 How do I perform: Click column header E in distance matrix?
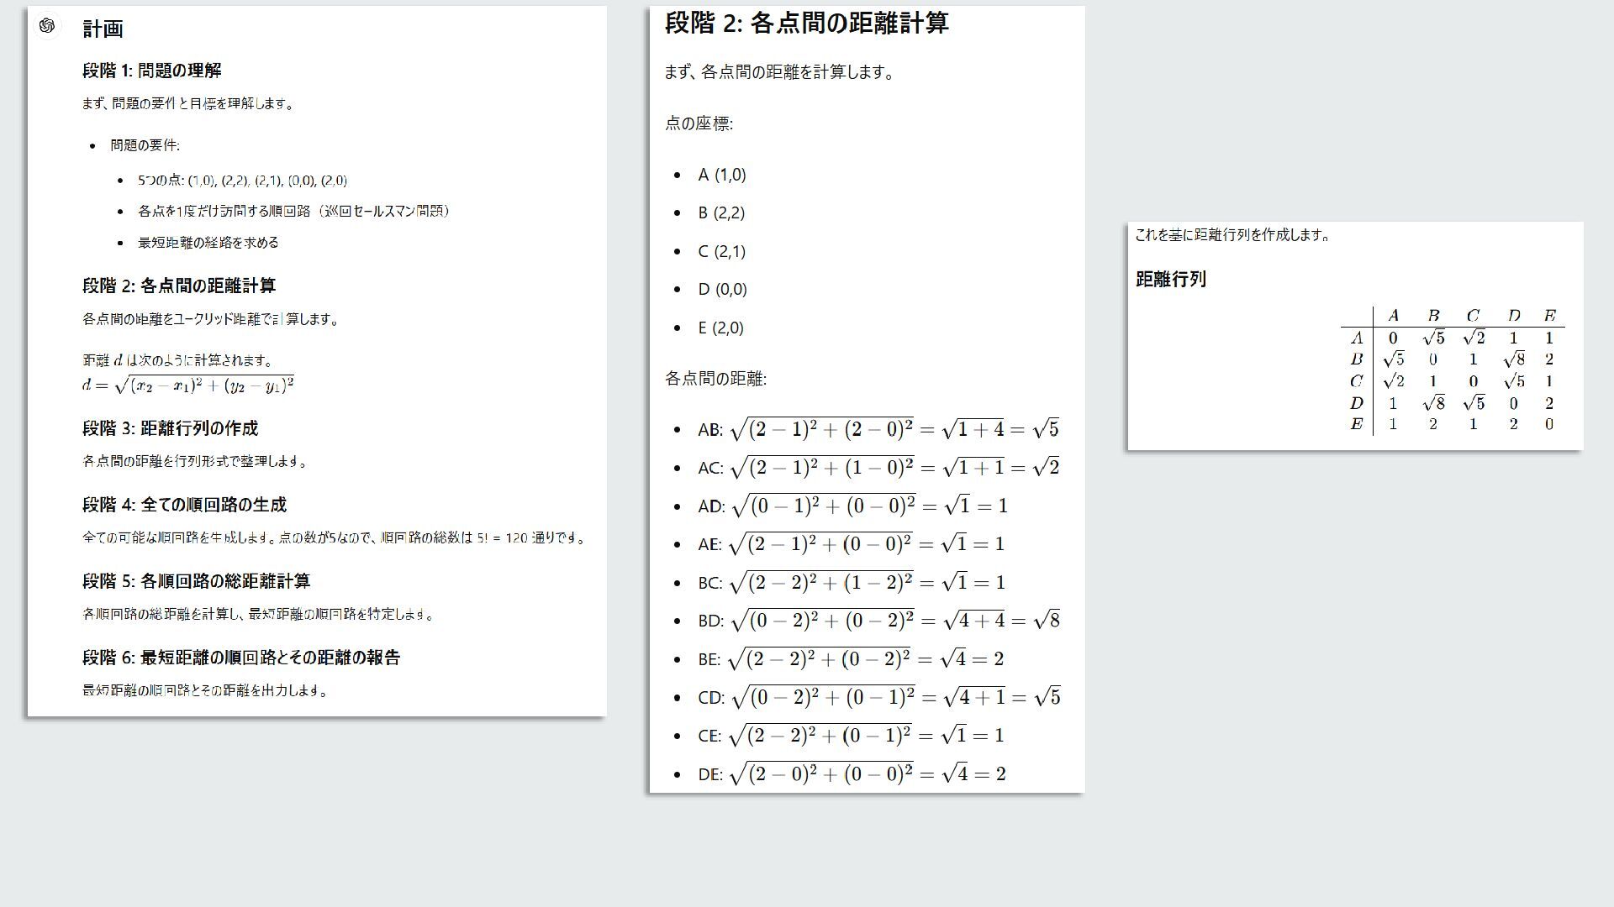tap(1549, 316)
